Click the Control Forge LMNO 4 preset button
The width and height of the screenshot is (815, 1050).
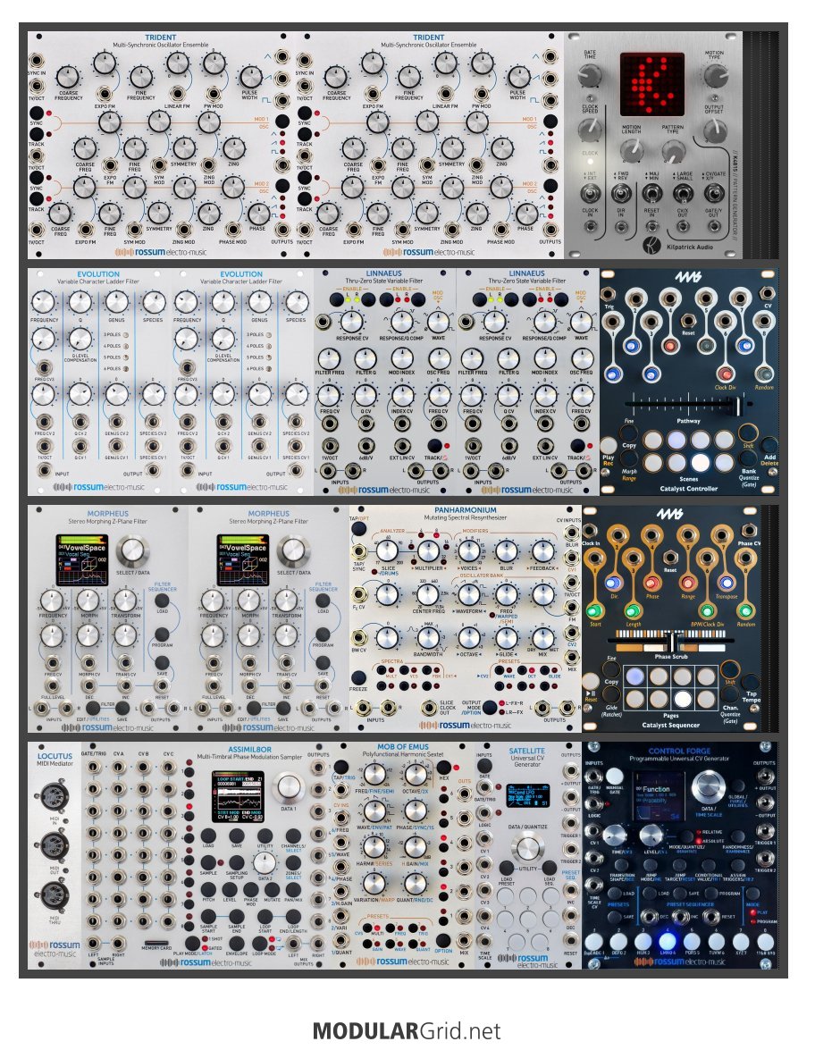pyautogui.click(x=667, y=940)
